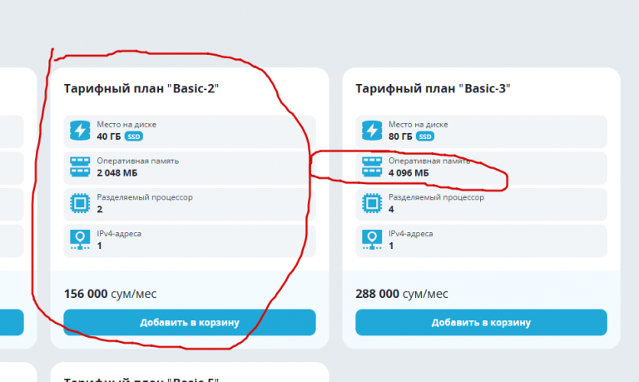Click the SSD badge next to 80 ГБ
The image size is (639, 382).
pyautogui.click(x=425, y=136)
